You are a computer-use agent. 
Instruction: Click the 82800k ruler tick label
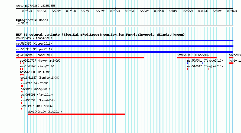click(x=159, y=11)
